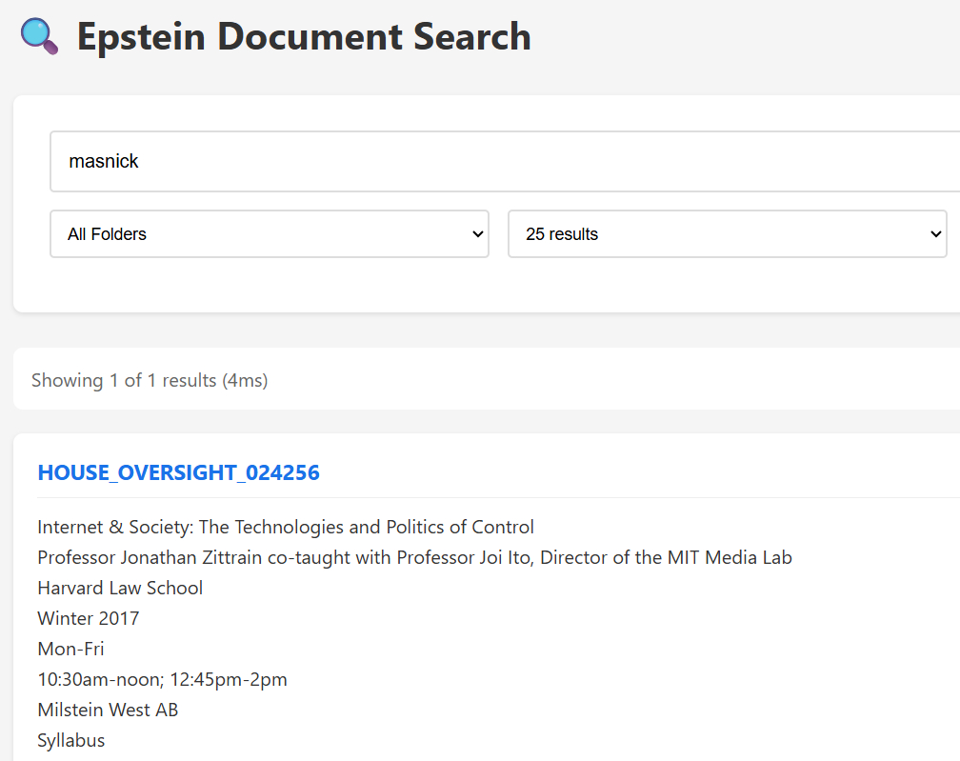Click the "Milstein West AB" location line
This screenshot has height=761, width=960.
(108, 710)
